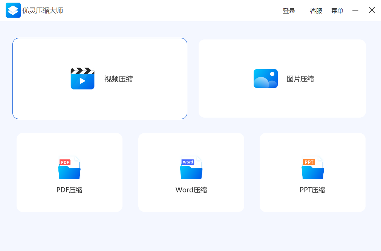Viewport: 381px width, 251px height.
Task: Select the picture icon on the 图片压缩 card
Action: [266, 78]
